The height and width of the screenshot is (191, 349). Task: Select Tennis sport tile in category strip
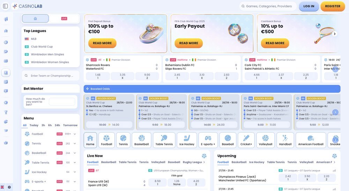123,140
